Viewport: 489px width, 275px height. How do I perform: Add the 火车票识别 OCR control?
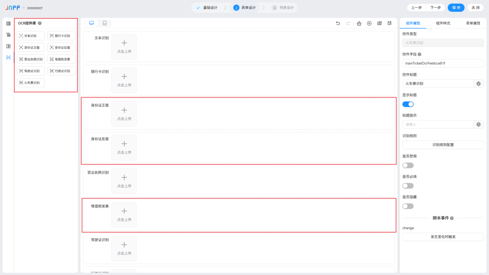(31, 82)
